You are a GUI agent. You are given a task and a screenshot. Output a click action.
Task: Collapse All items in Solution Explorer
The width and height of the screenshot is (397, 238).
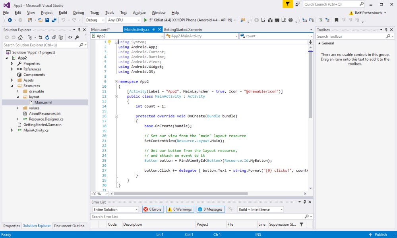tap(54, 37)
